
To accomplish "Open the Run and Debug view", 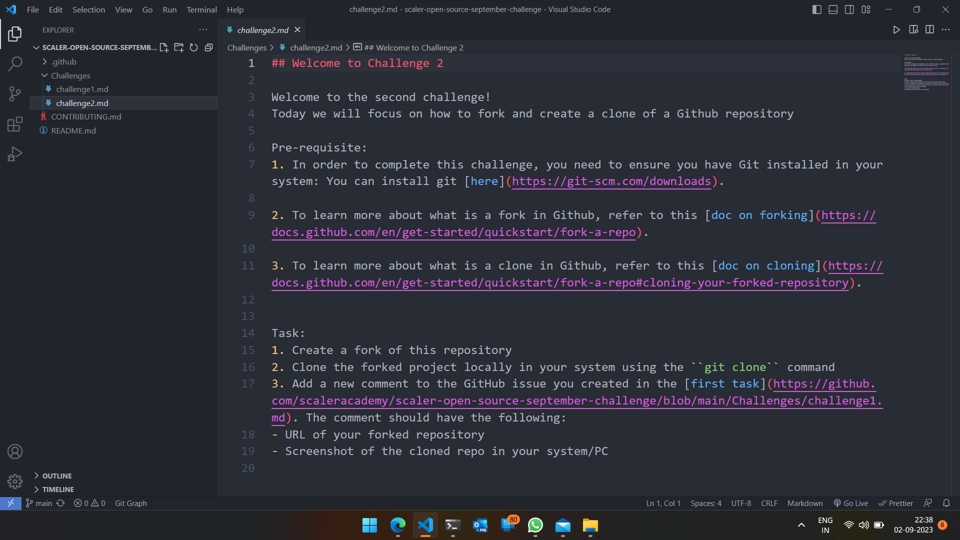I will point(15,153).
